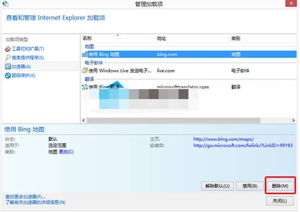
Task: Sort list by 类别 column header
Action: 236,38
